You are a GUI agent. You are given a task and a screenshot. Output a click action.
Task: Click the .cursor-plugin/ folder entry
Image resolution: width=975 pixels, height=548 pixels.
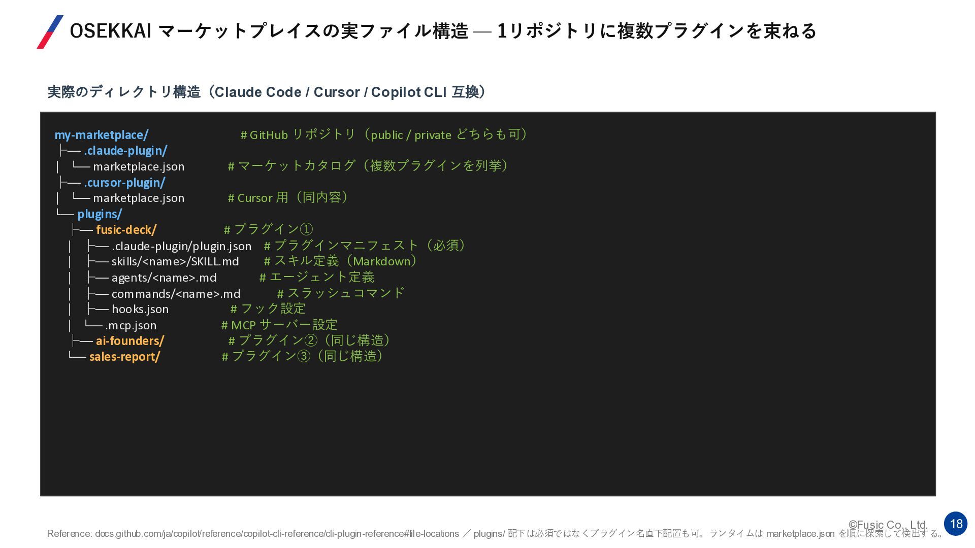point(124,183)
